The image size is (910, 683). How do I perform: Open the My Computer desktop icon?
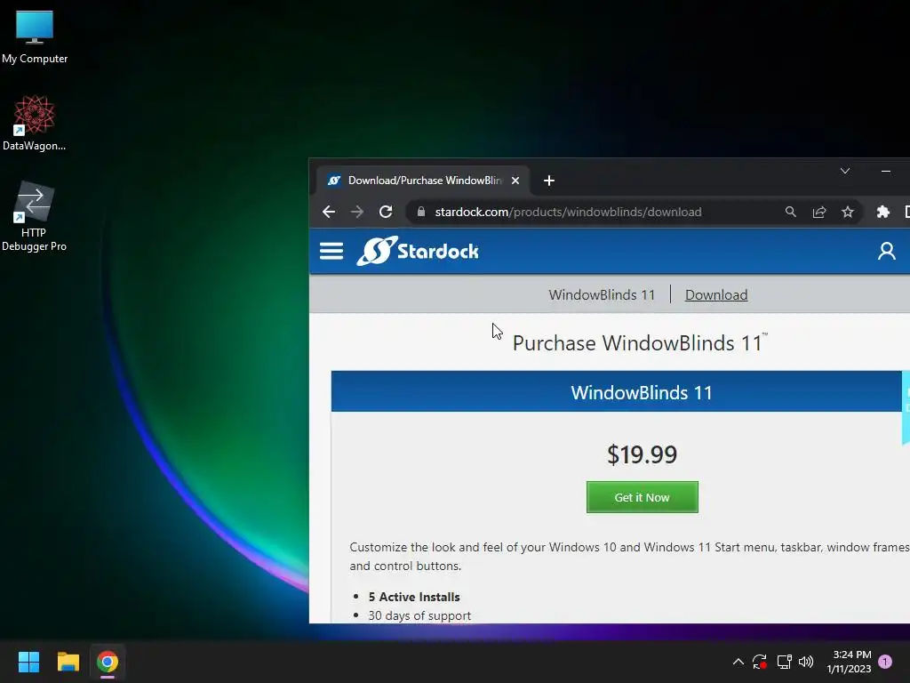[35, 36]
